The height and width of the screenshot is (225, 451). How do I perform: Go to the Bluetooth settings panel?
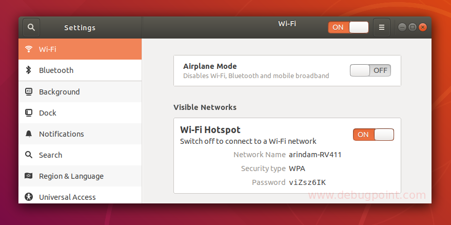pyautogui.click(x=56, y=70)
